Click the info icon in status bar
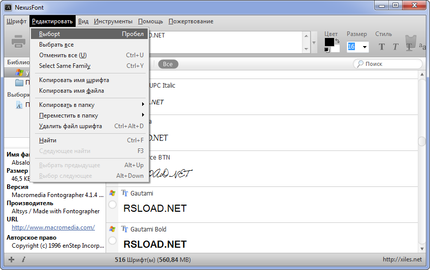 coord(23,259)
